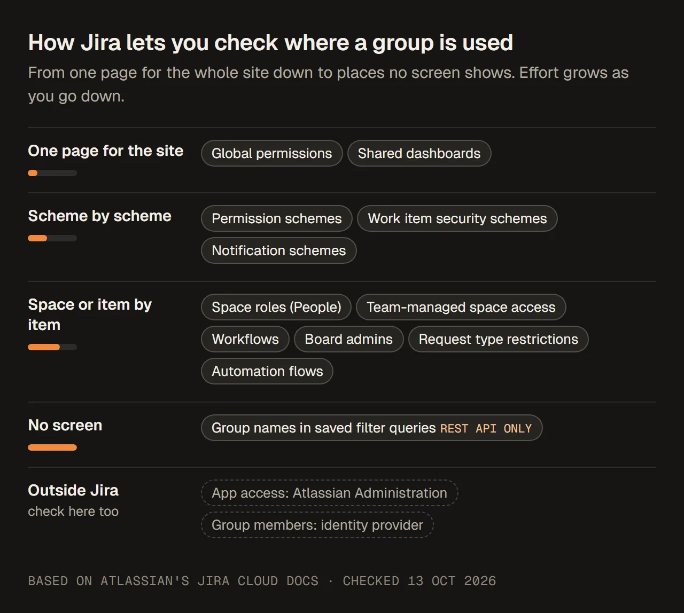Click the 'check here too' caption

pos(73,512)
